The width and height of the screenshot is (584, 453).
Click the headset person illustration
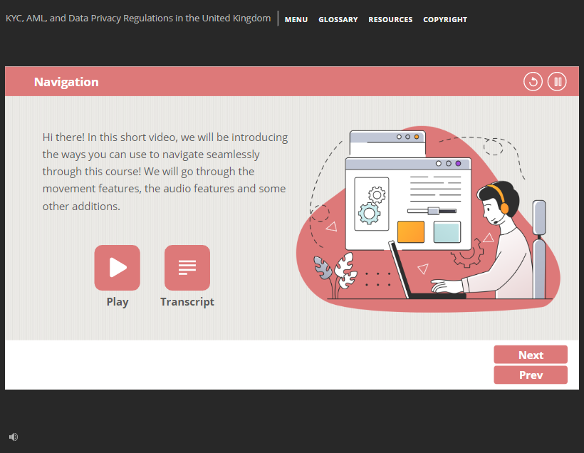point(489,241)
